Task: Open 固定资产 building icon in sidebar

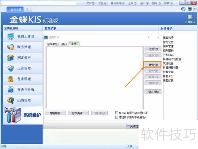Action: coord(11,58)
